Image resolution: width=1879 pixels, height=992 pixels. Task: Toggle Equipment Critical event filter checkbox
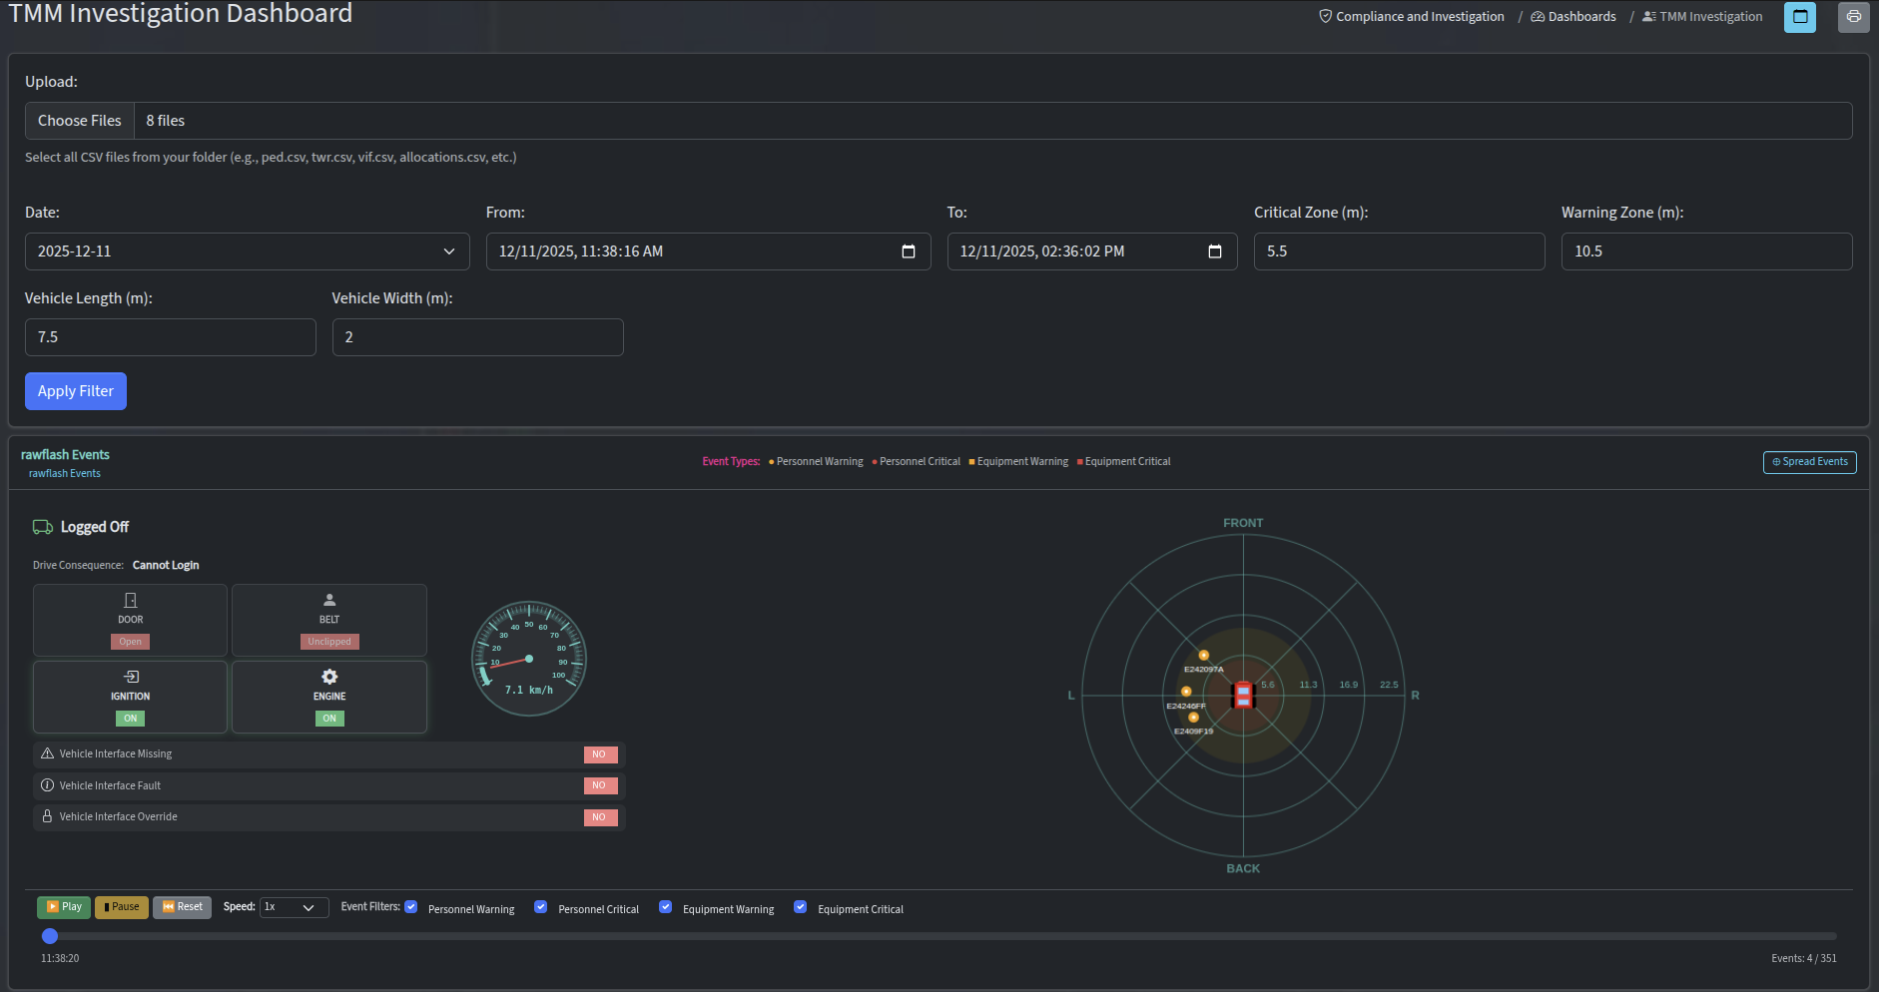pyautogui.click(x=800, y=907)
